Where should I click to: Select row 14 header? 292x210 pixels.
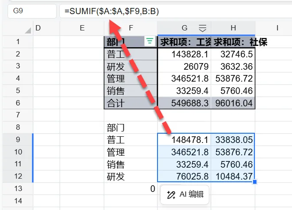pyautogui.click(x=18, y=201)
